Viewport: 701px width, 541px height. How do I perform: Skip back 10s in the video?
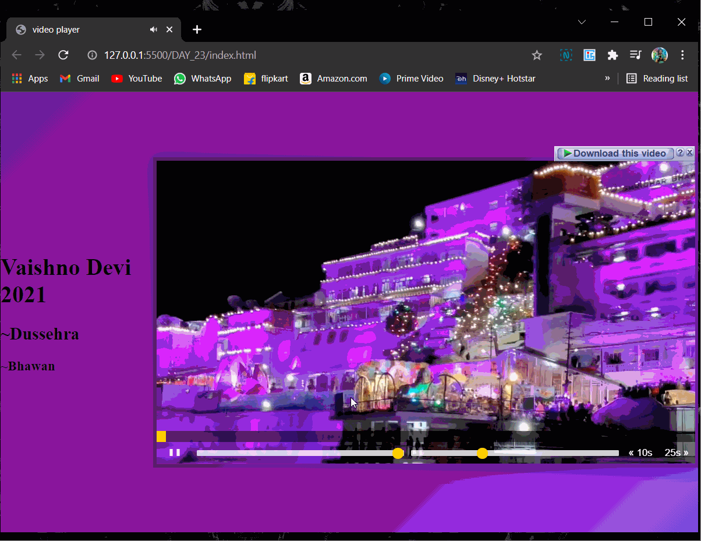pyautogui.click(x=640, y=452)
